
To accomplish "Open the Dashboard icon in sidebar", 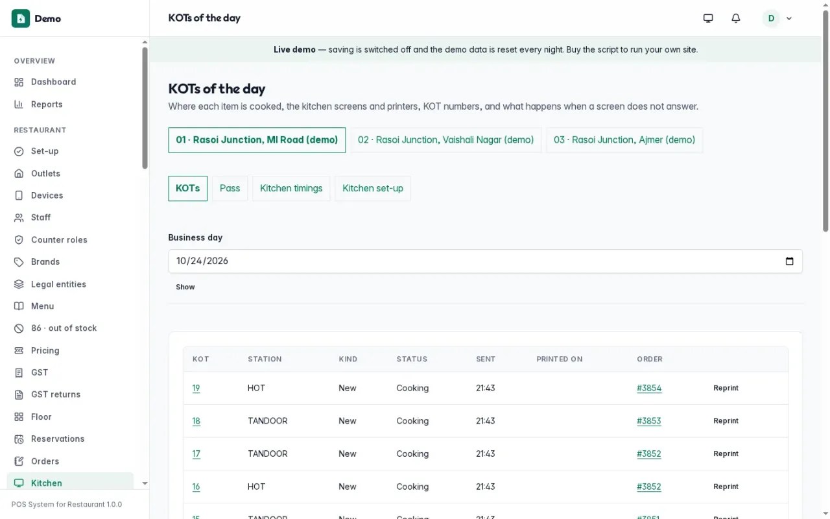I will (19, 82).
